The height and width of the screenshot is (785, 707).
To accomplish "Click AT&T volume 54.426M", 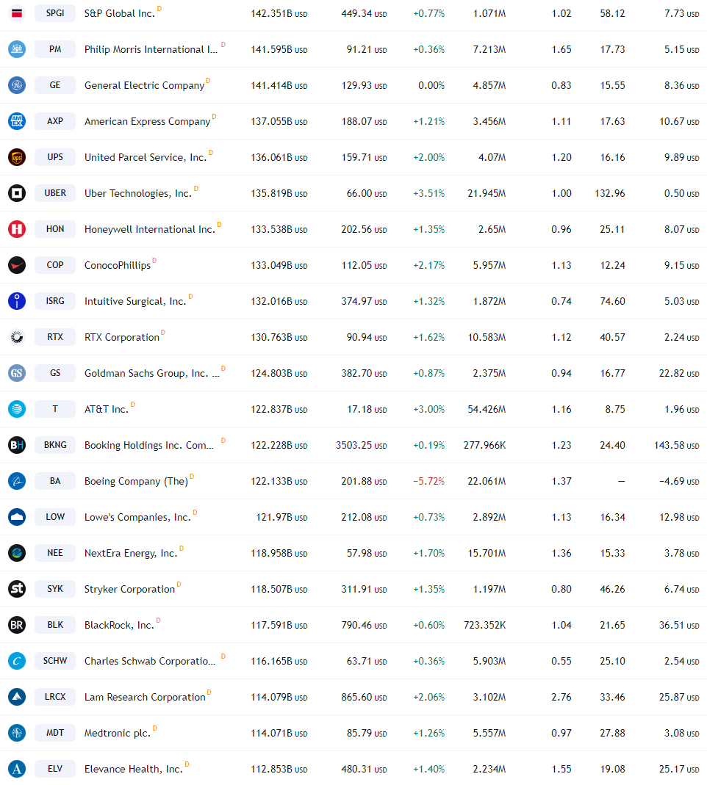I will (487, 409).
